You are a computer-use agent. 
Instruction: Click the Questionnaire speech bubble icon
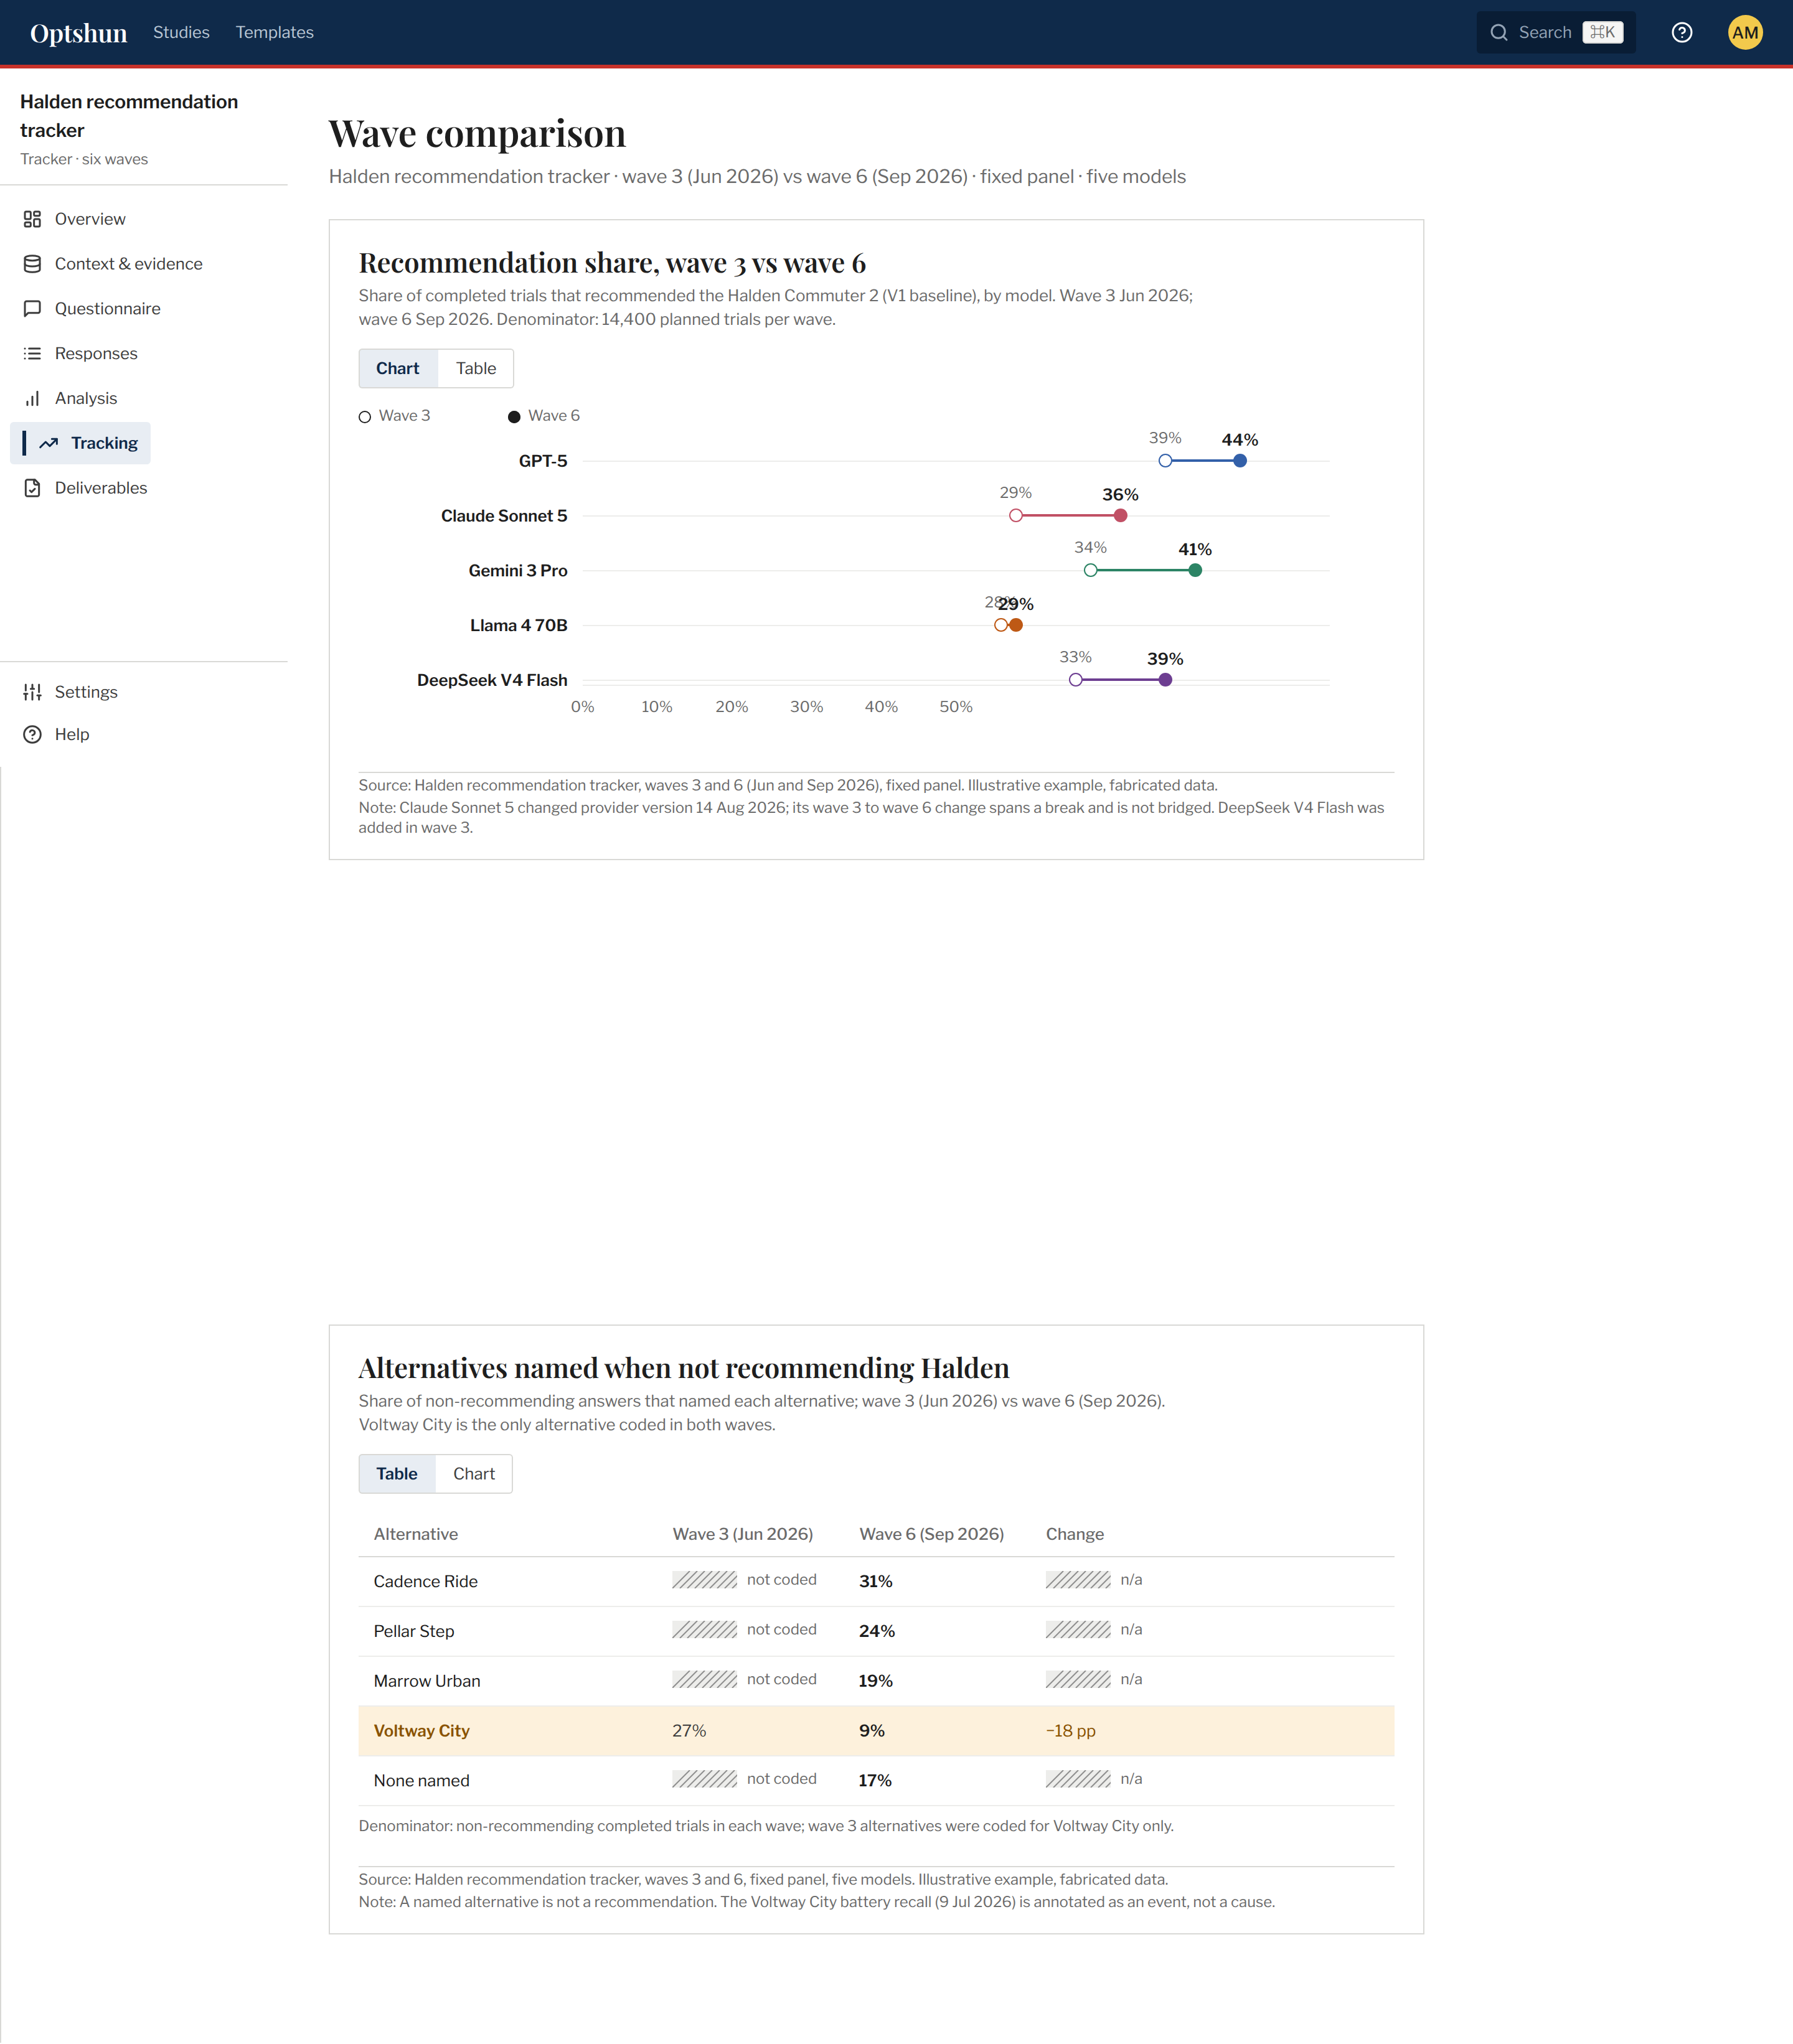pyautogui.click(x=32, y=309)
